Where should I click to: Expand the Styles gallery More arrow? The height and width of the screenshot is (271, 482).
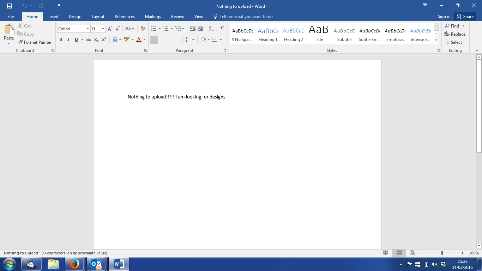[x=436, y=41]
